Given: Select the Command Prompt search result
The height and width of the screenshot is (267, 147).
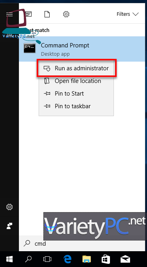Looking at the screenshot, I should click(83, 49).
